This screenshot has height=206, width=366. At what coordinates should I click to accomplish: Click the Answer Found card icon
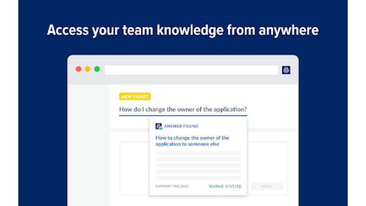point(159,126)
